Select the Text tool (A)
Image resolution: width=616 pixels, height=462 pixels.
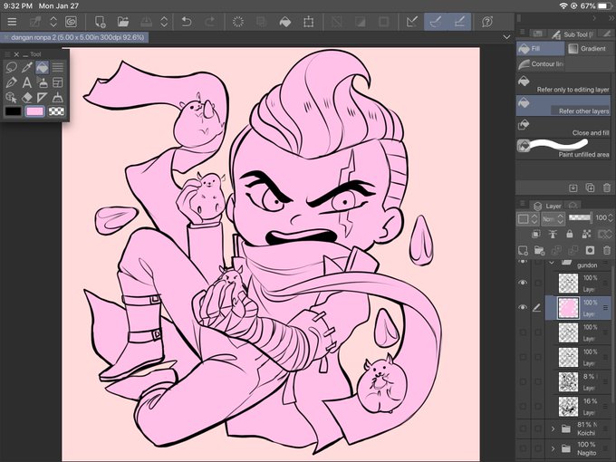(x=26, y=82)
